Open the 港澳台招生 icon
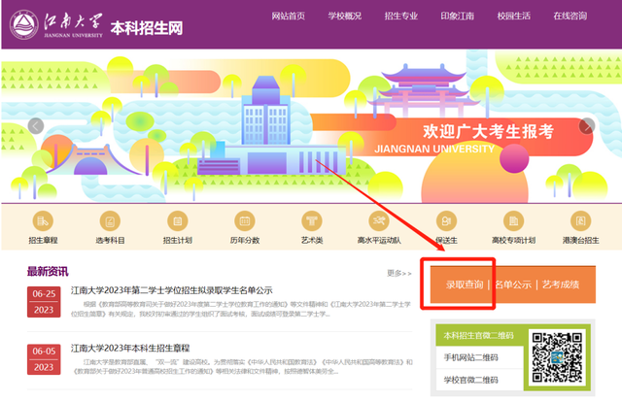 click(x=580, y=221)
